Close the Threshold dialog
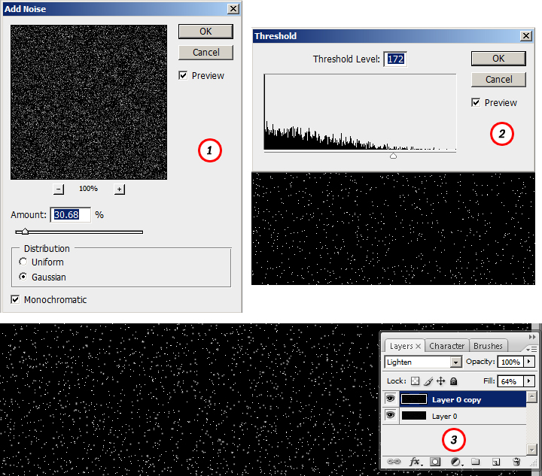542x476 pixels. pos(526,35)
